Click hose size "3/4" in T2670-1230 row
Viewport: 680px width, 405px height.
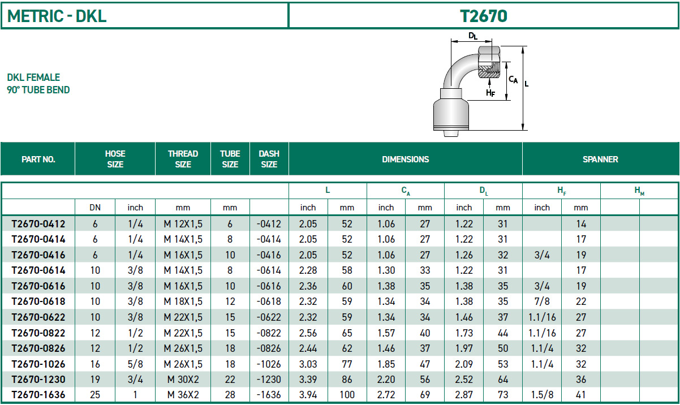tap(135, 380)
